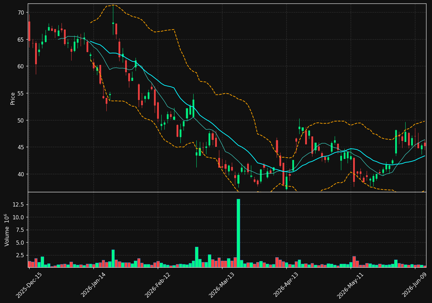Select the first candlestick opening near 68
432x303 pixels.
coord(29,31)
